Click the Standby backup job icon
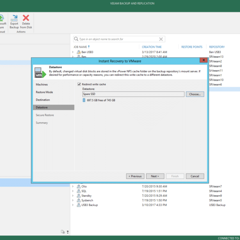Image resolution: width=240 pixels, height=240 pixels. 79,196
